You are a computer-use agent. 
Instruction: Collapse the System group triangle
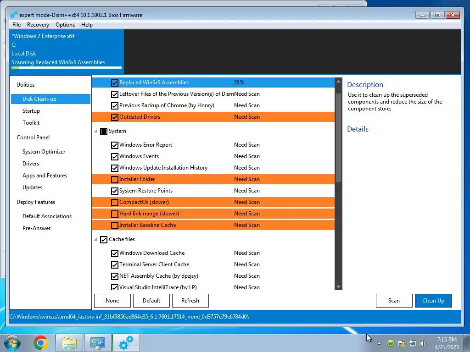click(95, 131)
